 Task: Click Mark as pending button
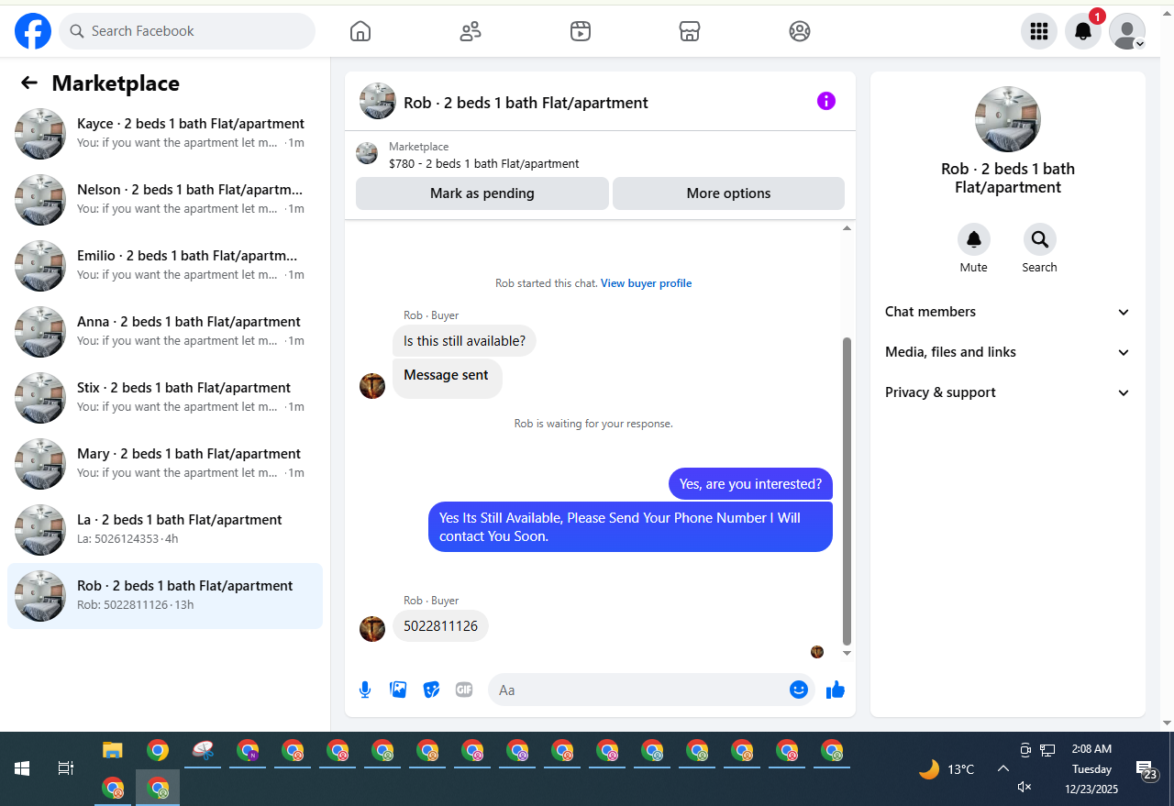(482, 193)
